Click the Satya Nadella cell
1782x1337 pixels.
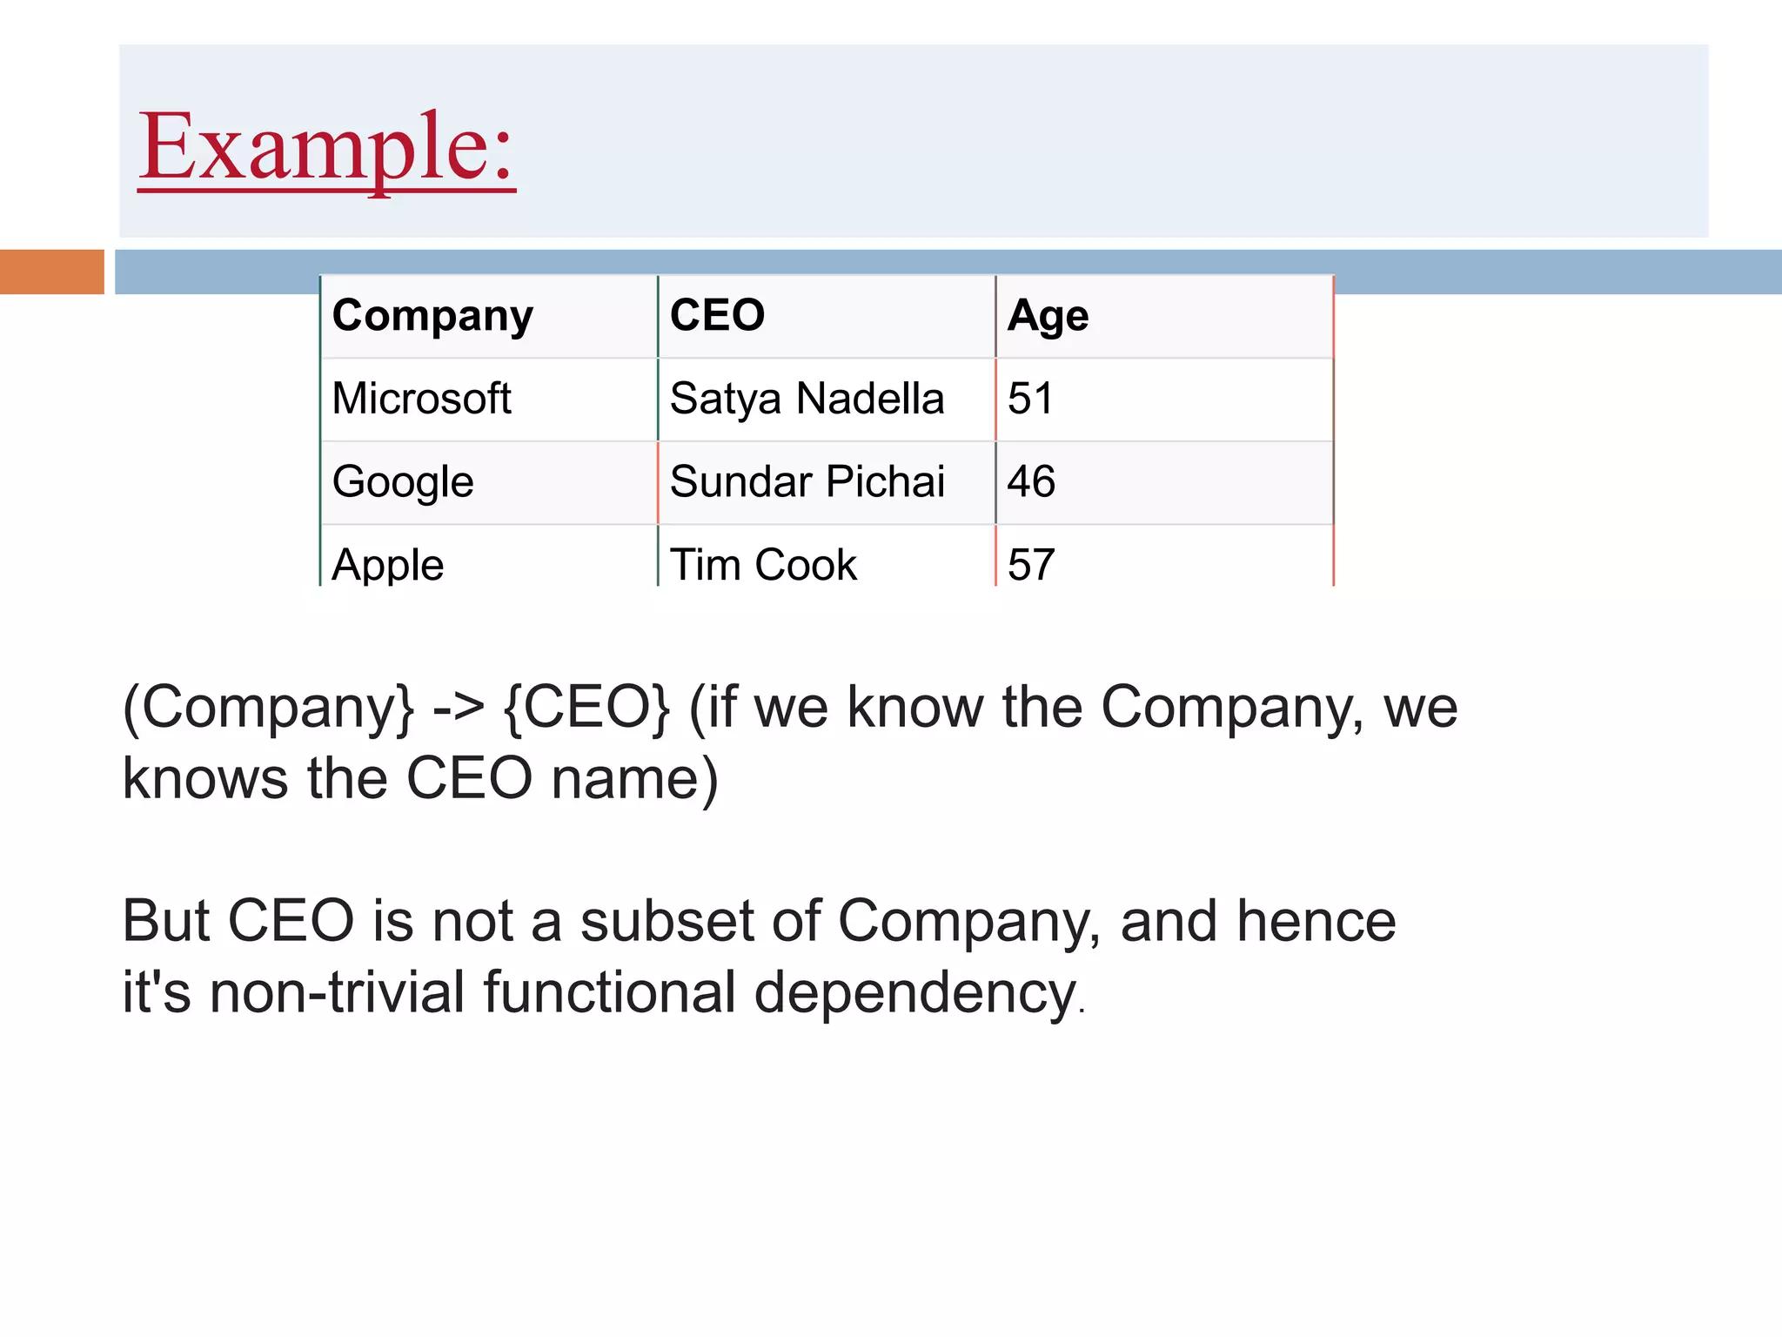tap(807, 399)
